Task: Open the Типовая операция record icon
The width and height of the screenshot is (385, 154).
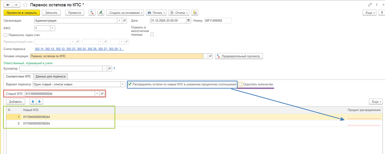Action: click(x=210, y=56)
